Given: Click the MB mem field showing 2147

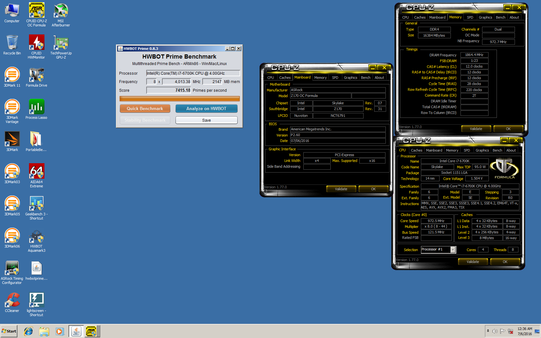Looking at the screenshot, I should click(213, 81).
